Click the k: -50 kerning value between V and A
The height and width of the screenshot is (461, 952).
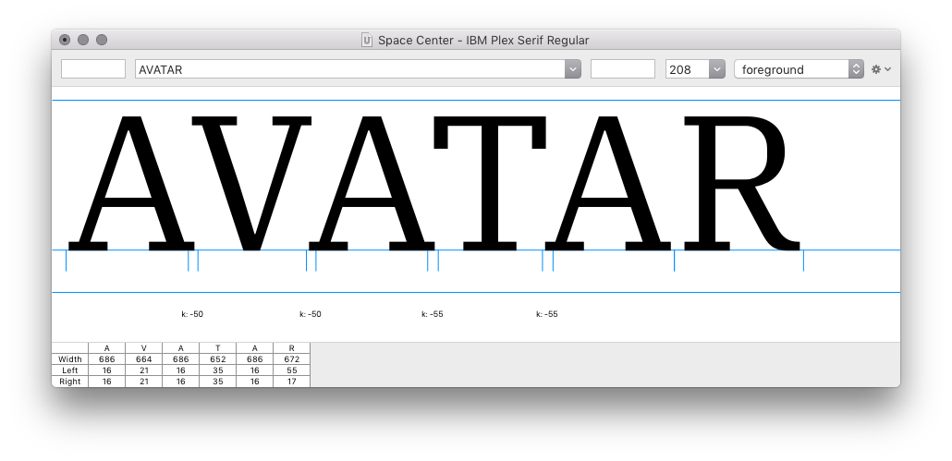[311, 314]
